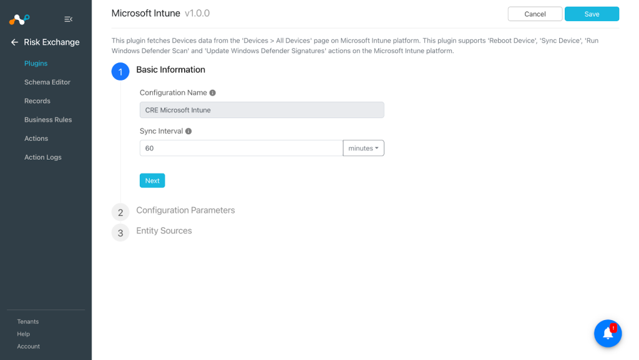This screenshot has height=360, width=639.
Task: Collapse the sidebar menu icon
Action: (69, 19)
